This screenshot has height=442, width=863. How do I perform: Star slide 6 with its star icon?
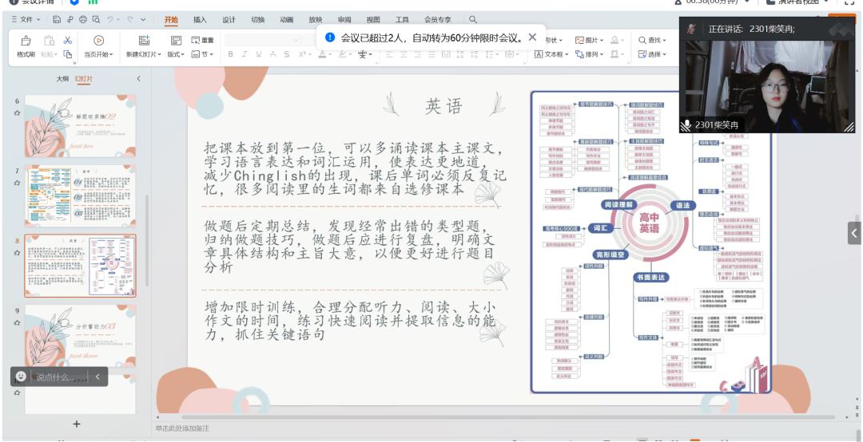click(17, 112)
